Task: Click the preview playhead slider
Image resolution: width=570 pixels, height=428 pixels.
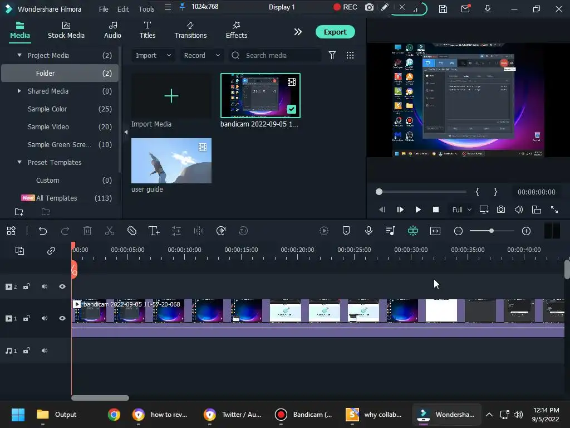Action: click(379, 192)
